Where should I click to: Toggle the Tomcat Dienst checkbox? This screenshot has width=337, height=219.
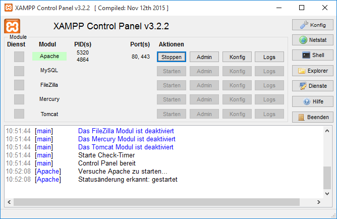pos(19,114)
